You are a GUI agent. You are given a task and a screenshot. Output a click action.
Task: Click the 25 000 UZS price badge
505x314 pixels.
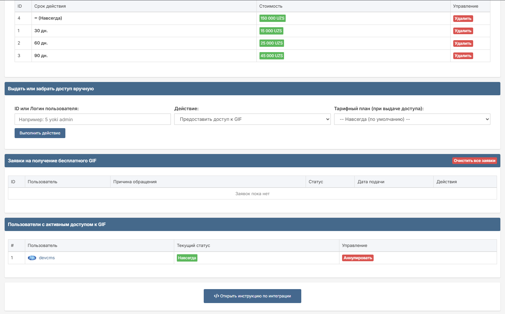(x=272, y=43)
